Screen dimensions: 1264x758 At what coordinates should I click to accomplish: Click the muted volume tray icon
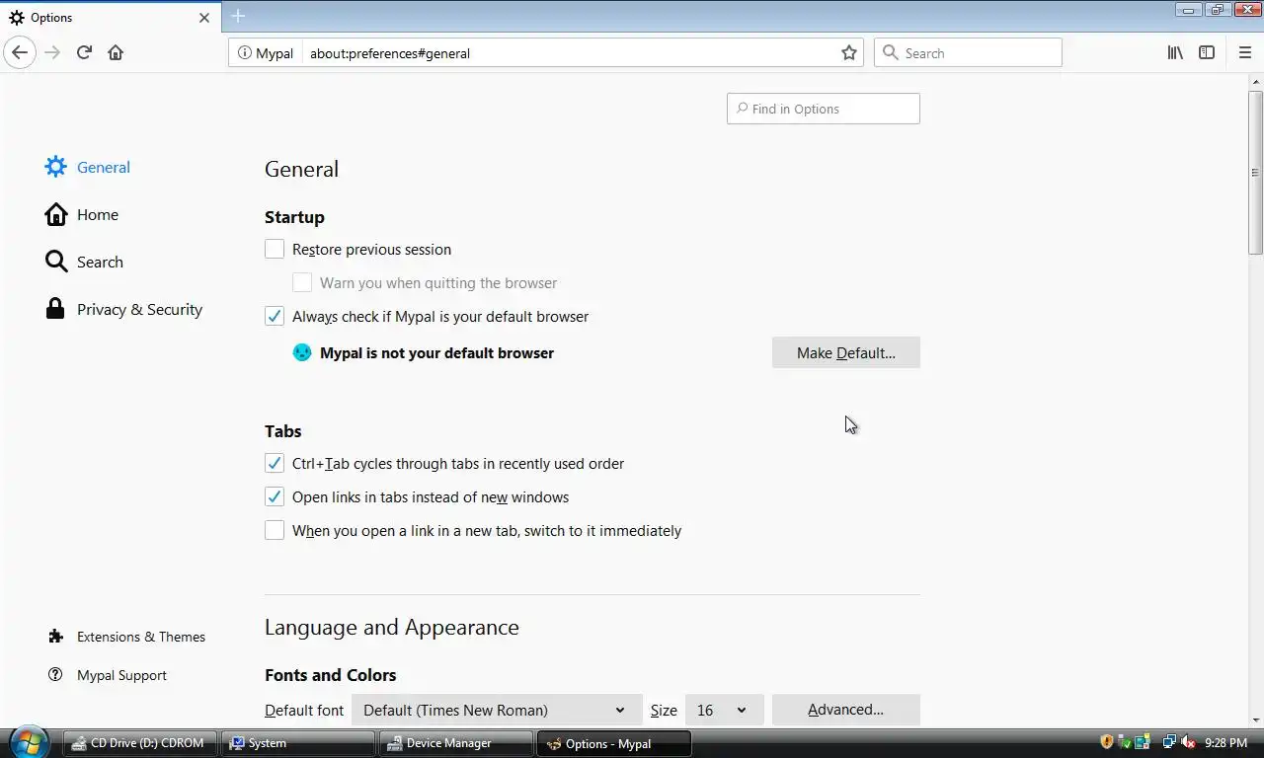pos(1189,742)
